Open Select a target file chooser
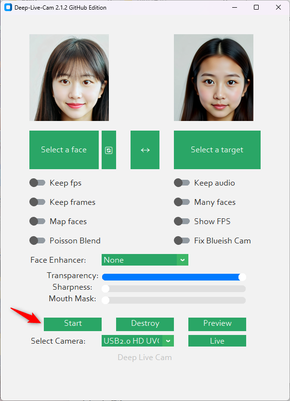 coord(217,150)
